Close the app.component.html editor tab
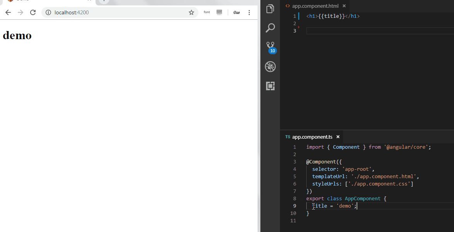Image resolution: width=454 pixels, height=232 pixels. pos(344,6)
